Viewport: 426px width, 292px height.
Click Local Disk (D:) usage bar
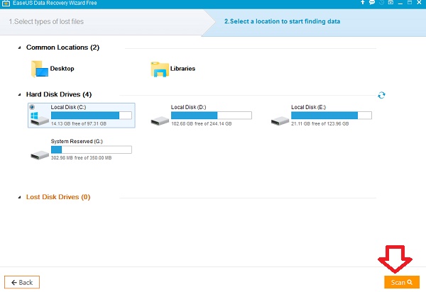pos(212,116)
